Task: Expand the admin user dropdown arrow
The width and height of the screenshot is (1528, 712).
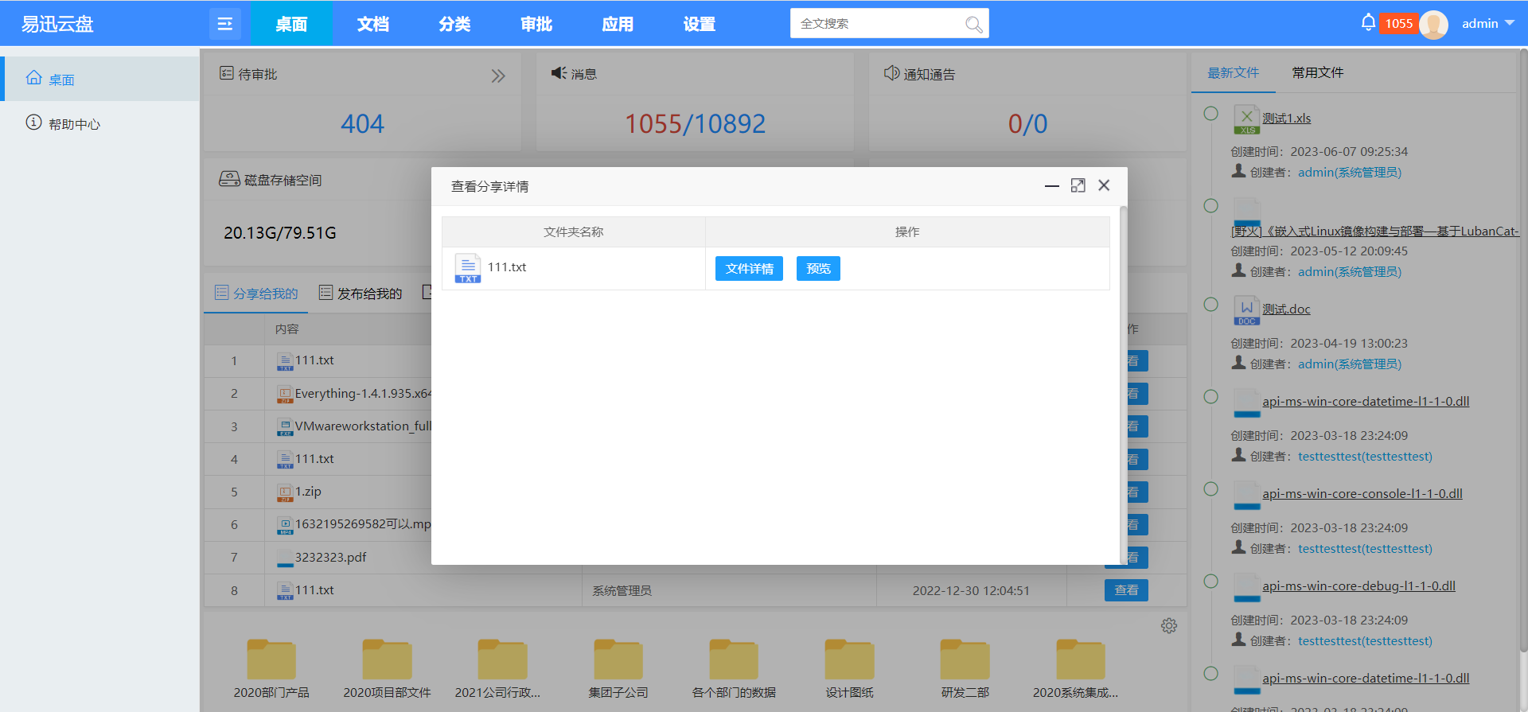Action: pyautogui.click(x=1509, y=23)
